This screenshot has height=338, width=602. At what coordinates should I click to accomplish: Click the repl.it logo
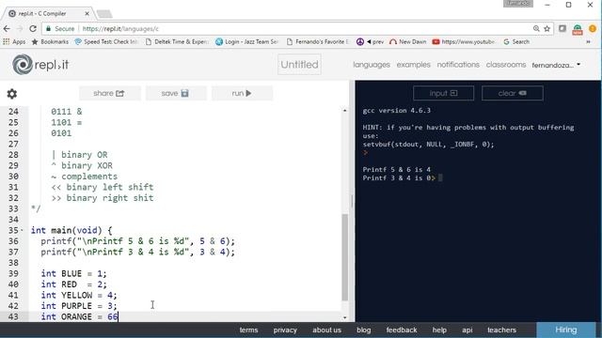[40, 65]
